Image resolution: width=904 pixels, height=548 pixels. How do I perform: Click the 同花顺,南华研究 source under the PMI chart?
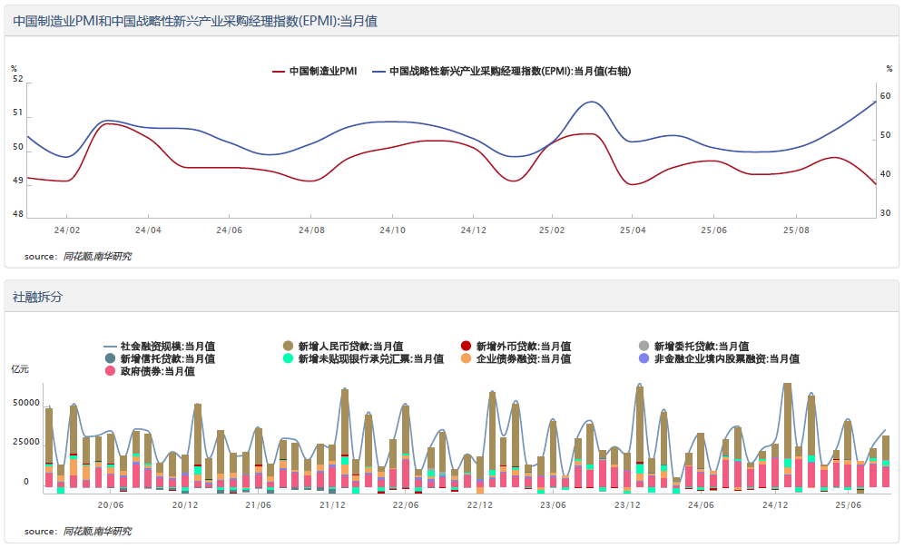(96, 257)
